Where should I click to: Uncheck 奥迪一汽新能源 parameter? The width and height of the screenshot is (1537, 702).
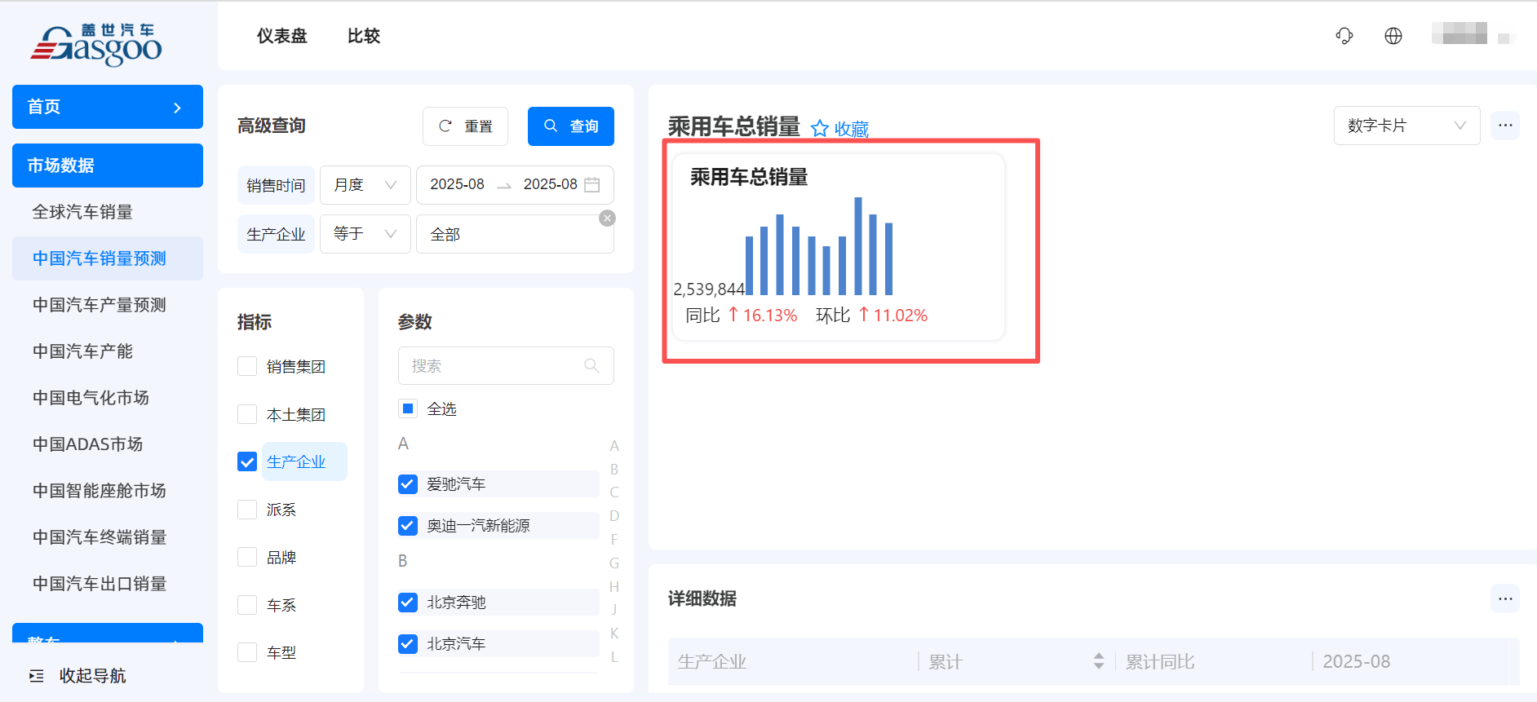[x=408, y=526]
